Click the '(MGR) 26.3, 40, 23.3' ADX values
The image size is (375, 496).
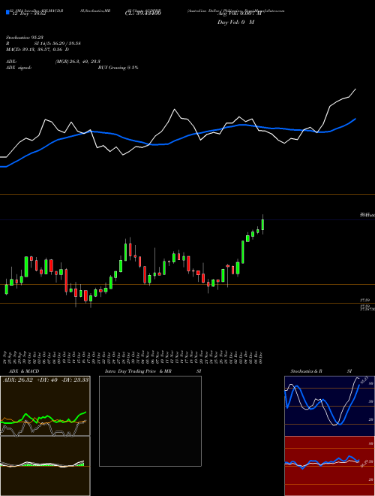coord(78,62)
